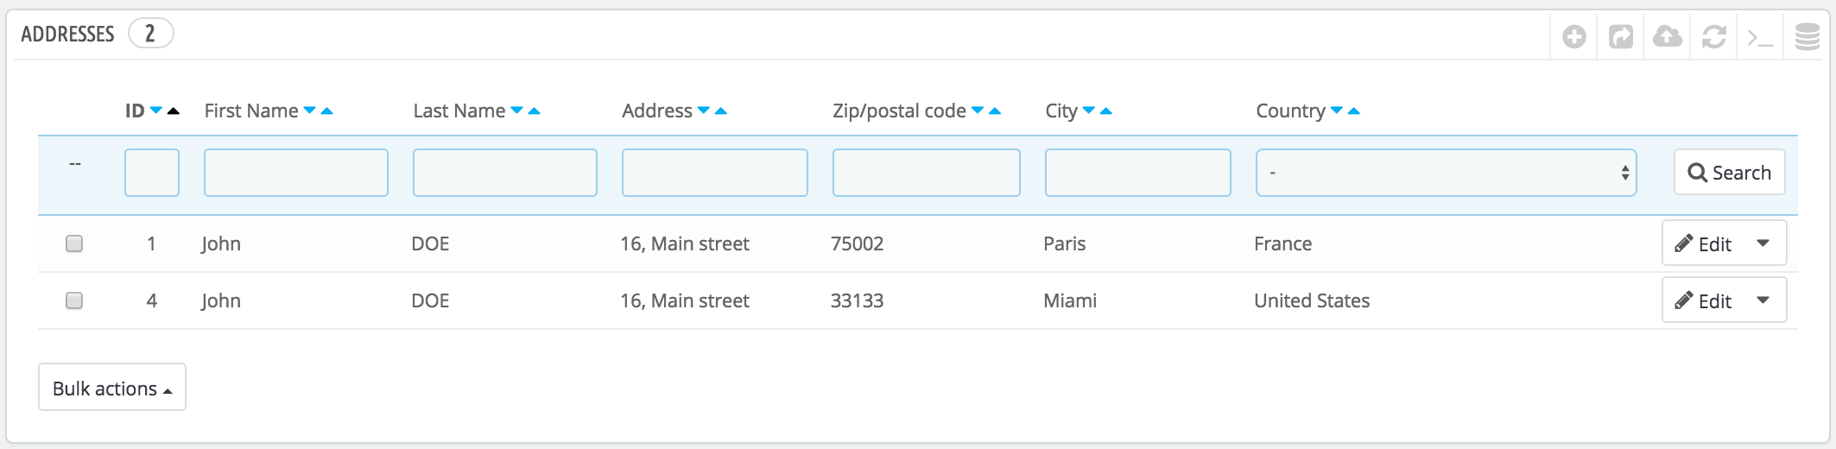Sort City column ascending with up arrow

(x=1106, y=111)
